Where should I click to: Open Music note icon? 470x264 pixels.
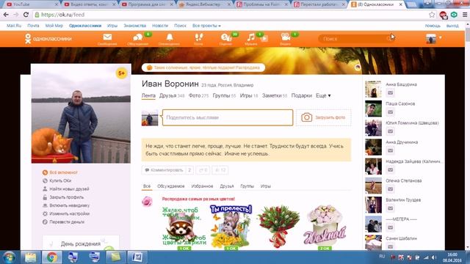(251, 37)
